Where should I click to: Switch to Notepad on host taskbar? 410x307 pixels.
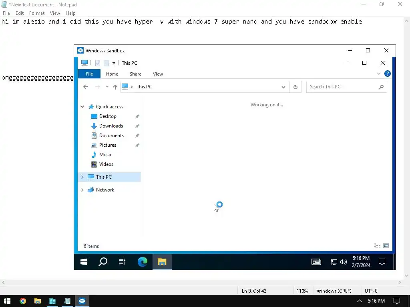pyautogui.click(x=67, y=301)
